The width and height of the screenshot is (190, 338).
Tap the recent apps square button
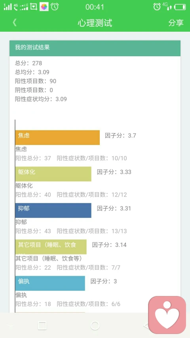[x=42, y=325]
